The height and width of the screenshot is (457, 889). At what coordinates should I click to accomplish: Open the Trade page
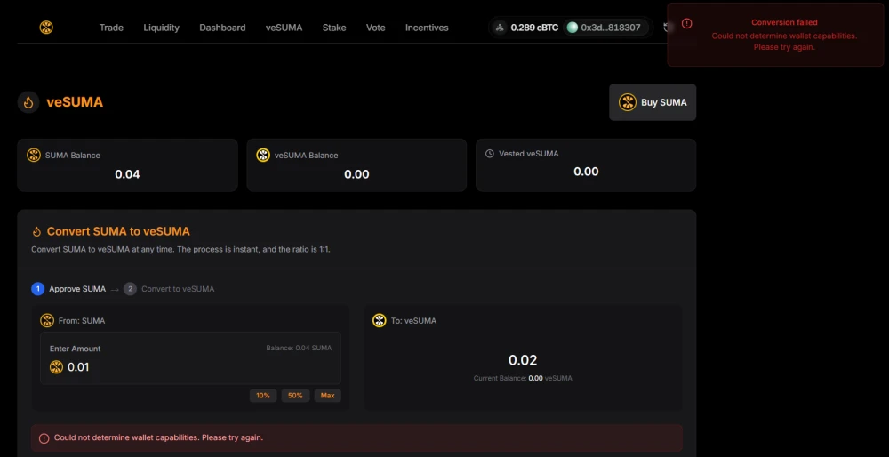click(111, 28)
